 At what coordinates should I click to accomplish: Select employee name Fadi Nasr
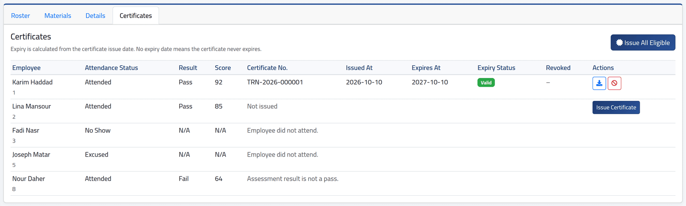(x=26, y=130)
